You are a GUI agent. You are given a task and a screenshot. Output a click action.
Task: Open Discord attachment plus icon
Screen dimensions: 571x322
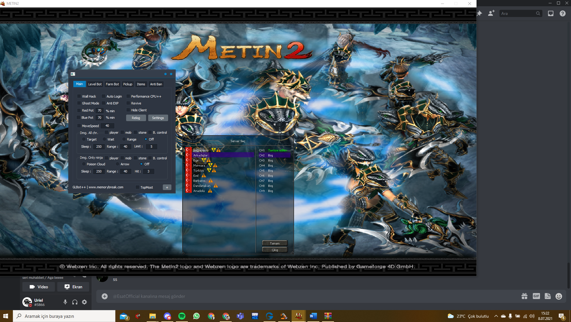[x=105, y=296]
